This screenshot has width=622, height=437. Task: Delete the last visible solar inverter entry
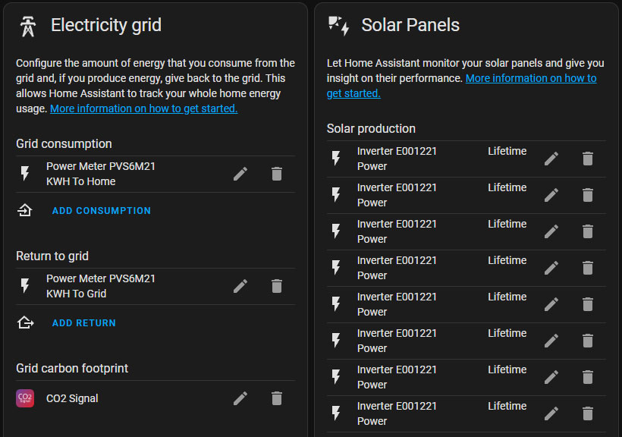coord(588,413)
